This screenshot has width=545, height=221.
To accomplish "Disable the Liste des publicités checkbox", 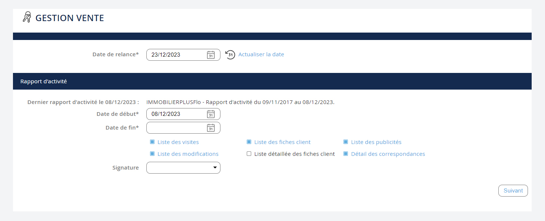I will (x=346, y=142).
